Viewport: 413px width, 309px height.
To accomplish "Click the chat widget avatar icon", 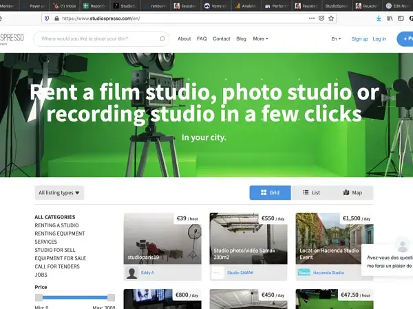I will coord(401,245).
